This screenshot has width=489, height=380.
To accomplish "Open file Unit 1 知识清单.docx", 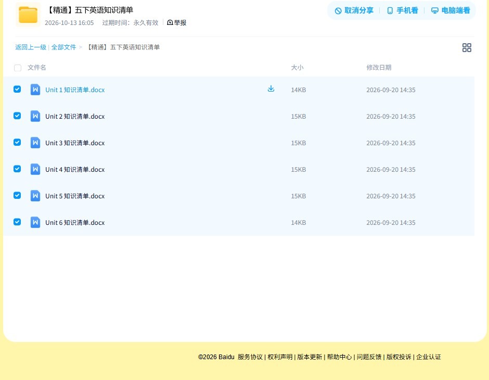I will pos(75,90).
